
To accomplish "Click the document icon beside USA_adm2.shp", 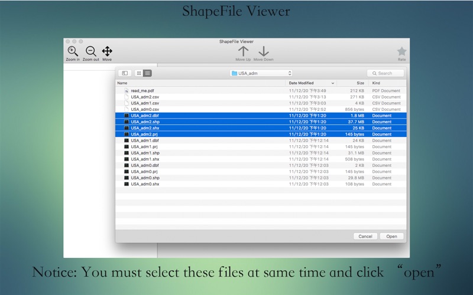I will click(127, 122).
